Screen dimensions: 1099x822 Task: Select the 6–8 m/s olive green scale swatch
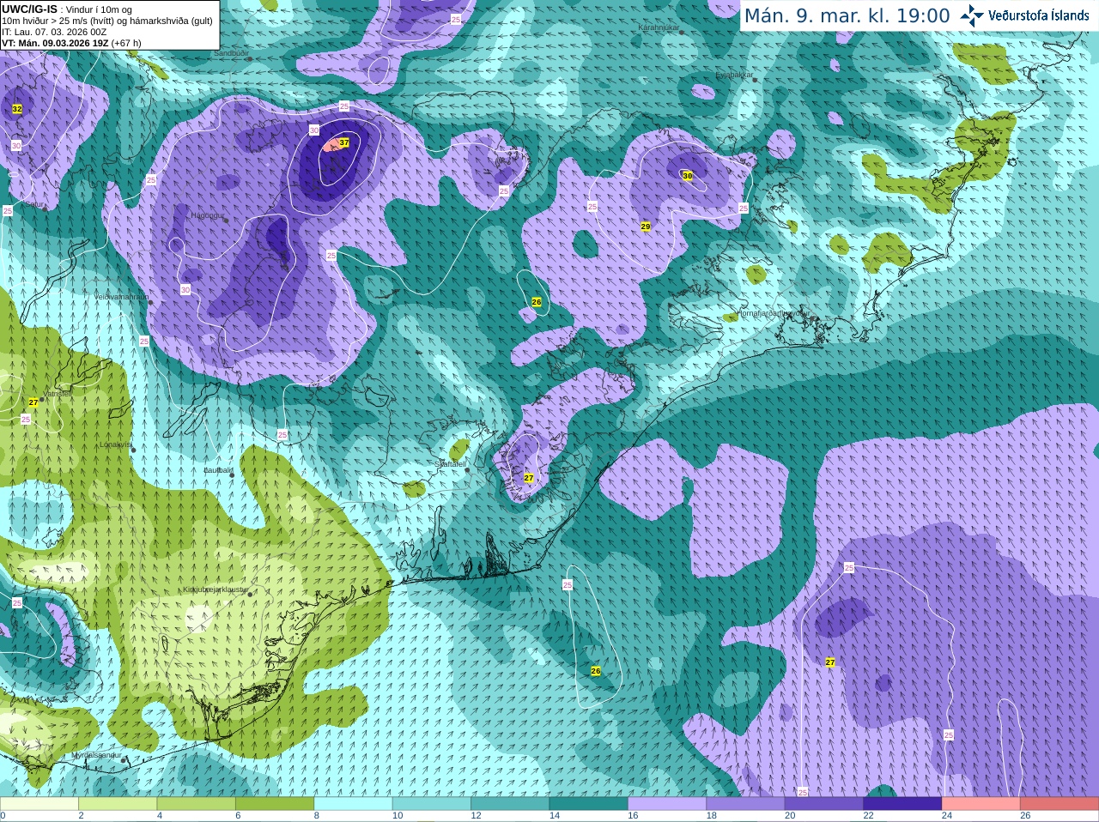click(x=275, y=804)
